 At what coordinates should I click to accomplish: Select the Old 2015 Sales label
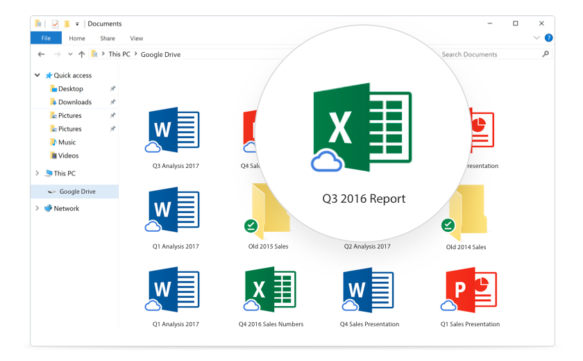tap(268, 246)
